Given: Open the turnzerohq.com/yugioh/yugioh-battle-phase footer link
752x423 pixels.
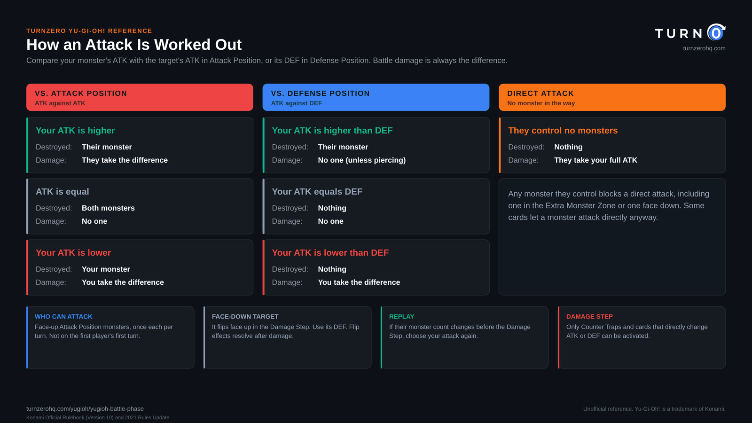Looking at the screenshot, I should pos(85,409).
